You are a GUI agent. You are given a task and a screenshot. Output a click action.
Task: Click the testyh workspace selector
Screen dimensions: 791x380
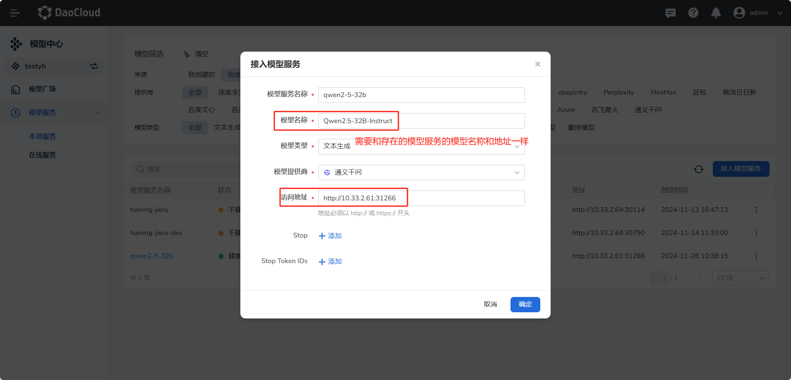tap(54, 66)
